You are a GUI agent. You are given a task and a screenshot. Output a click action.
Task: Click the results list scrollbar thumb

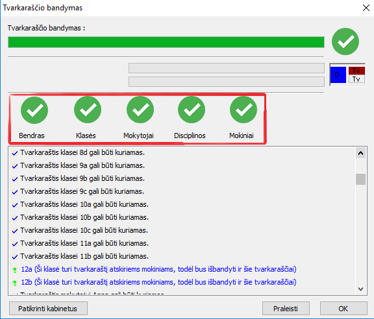coord(360,179)
